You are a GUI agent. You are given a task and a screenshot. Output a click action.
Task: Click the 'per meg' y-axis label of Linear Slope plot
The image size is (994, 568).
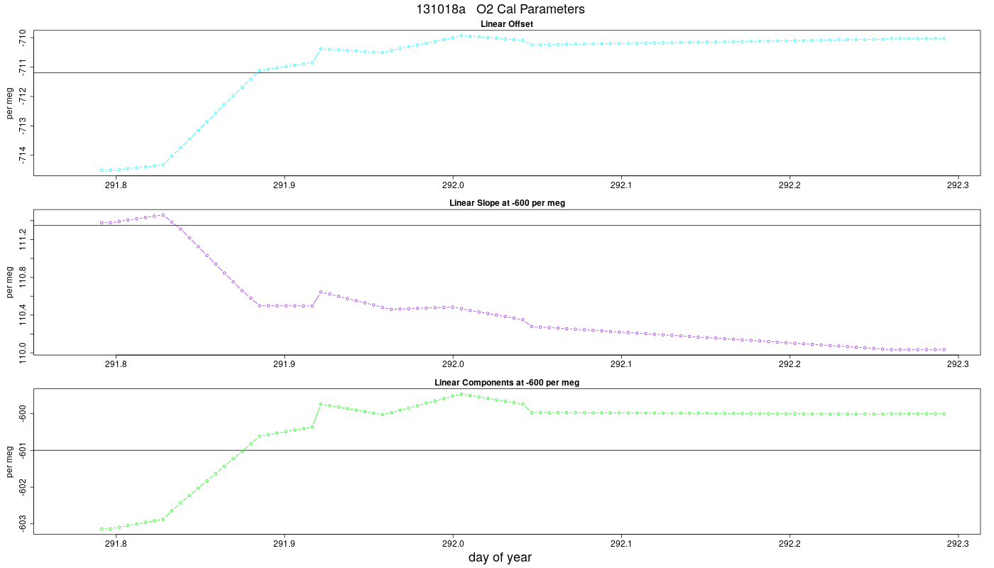click(9, 282)
